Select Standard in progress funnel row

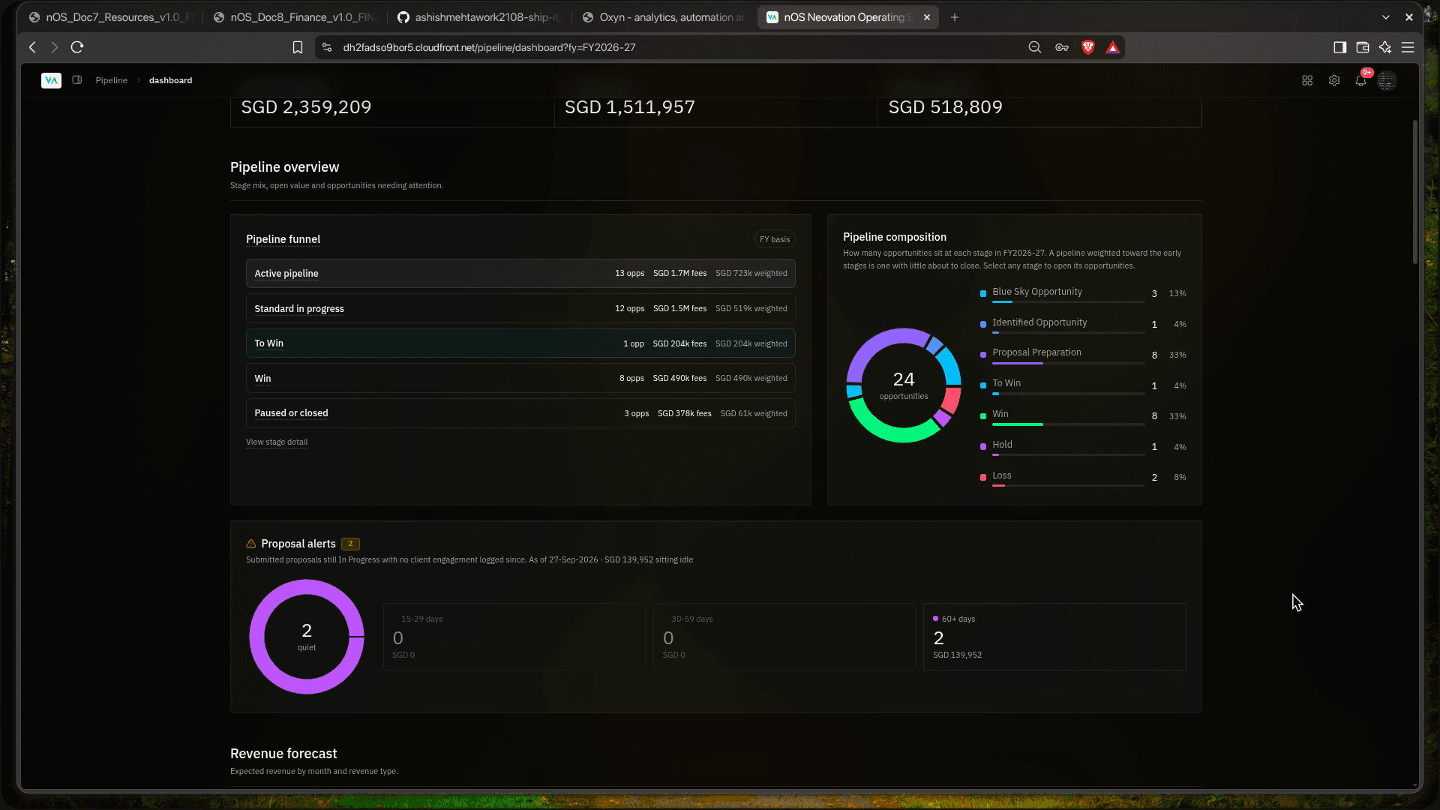pos(520,308)
